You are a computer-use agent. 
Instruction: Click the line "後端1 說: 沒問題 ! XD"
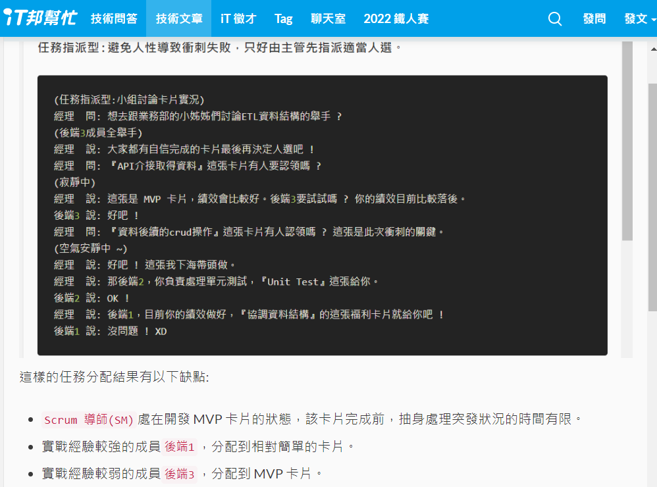[x=110, y=331]
